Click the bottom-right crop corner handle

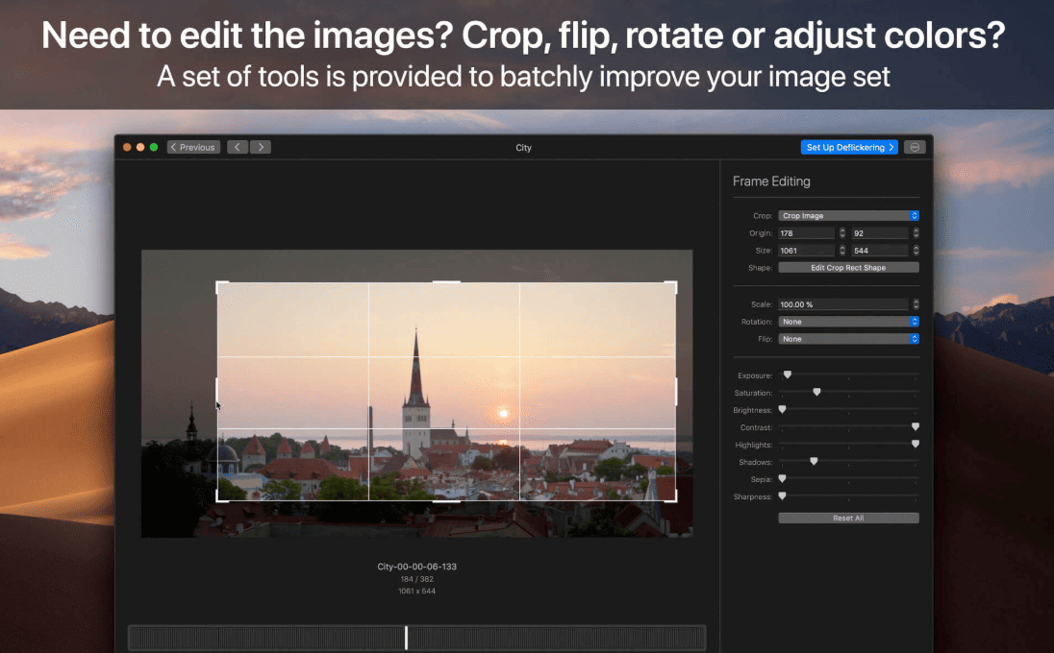coord(673,498)
